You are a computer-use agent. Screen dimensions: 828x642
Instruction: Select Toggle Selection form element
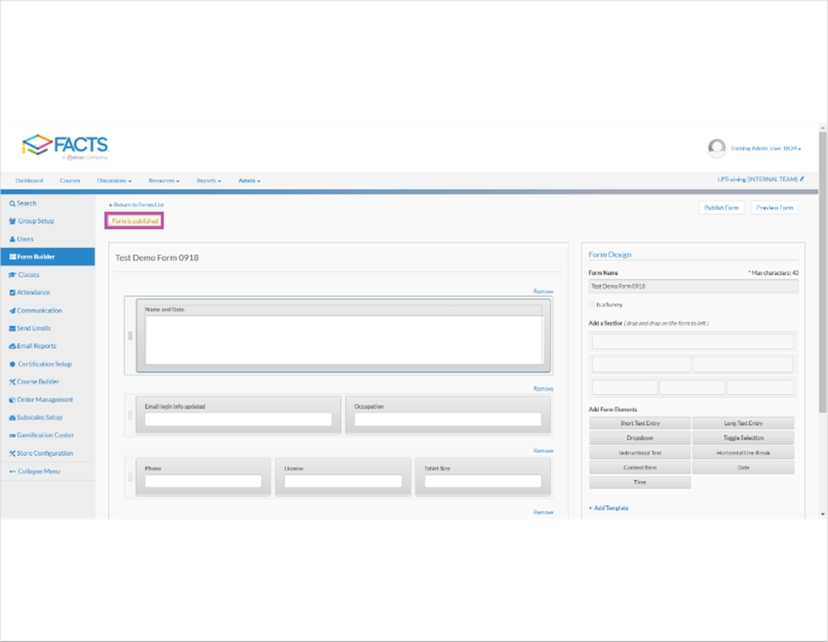744,438
